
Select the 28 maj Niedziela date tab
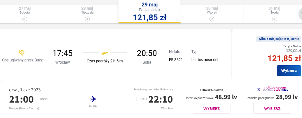click(x=87, y=14)
